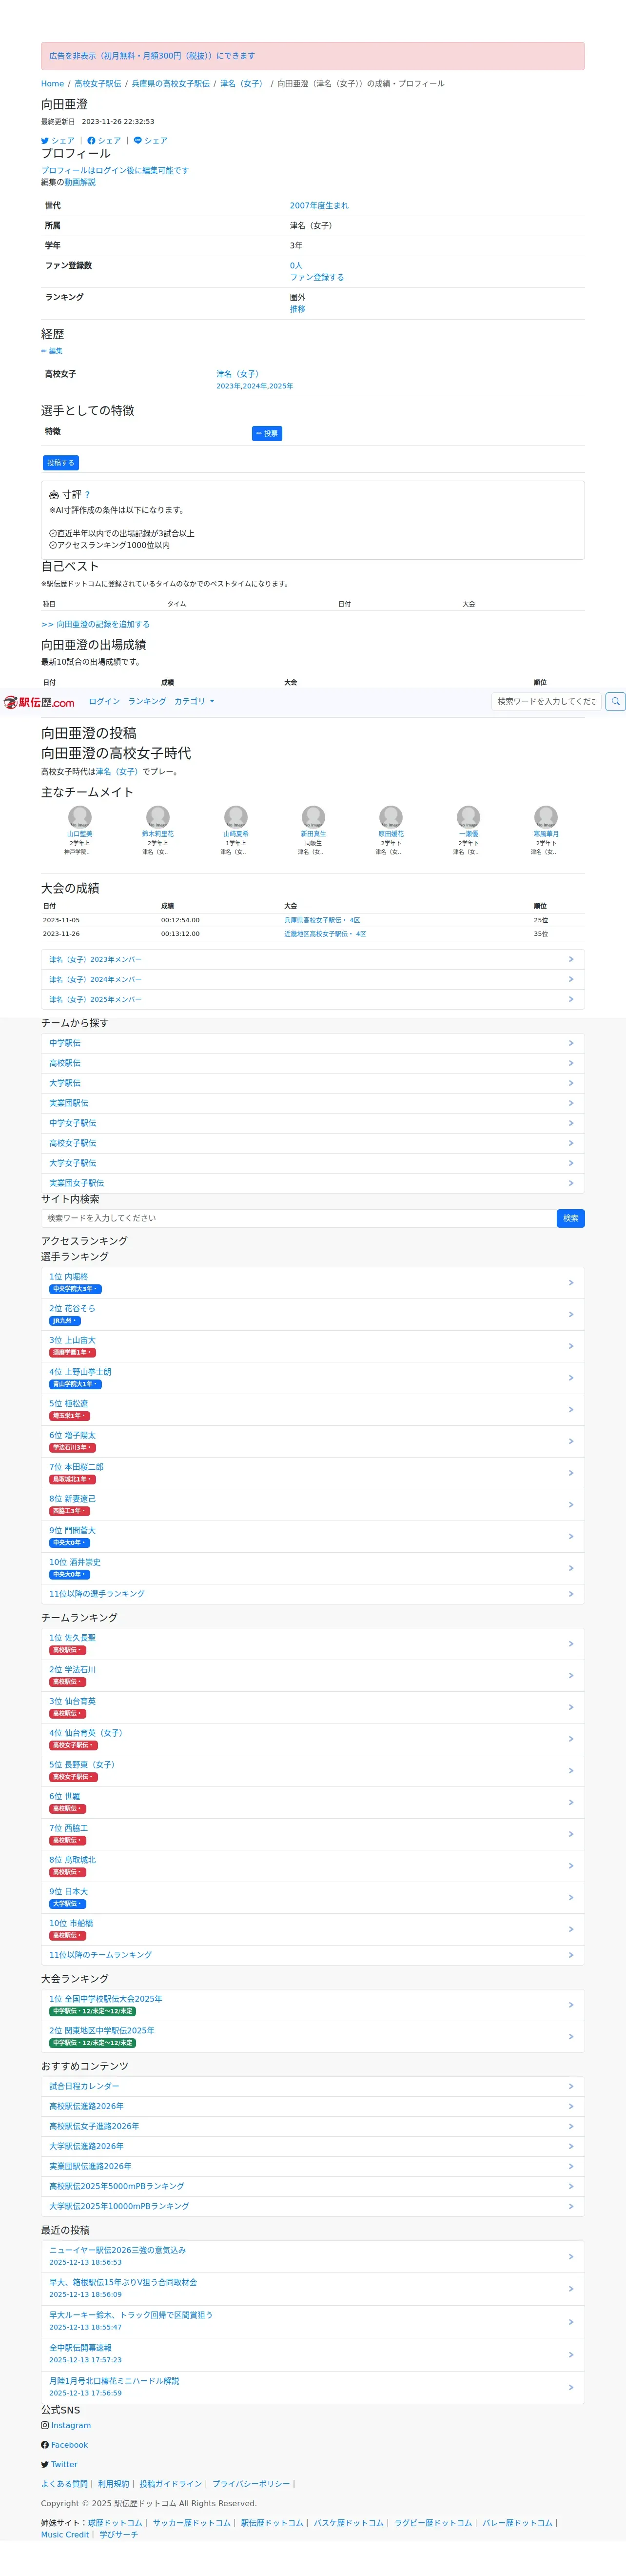Open 1位 全国中学校駅伝大会2025年 row
The width and height of the screenshot is (626, 2576).
click(313, 2005)
